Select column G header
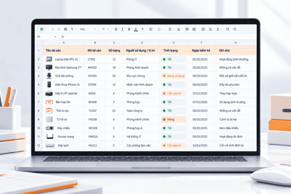291x194 pixels. pyautogui.click(x=236, y=43)
